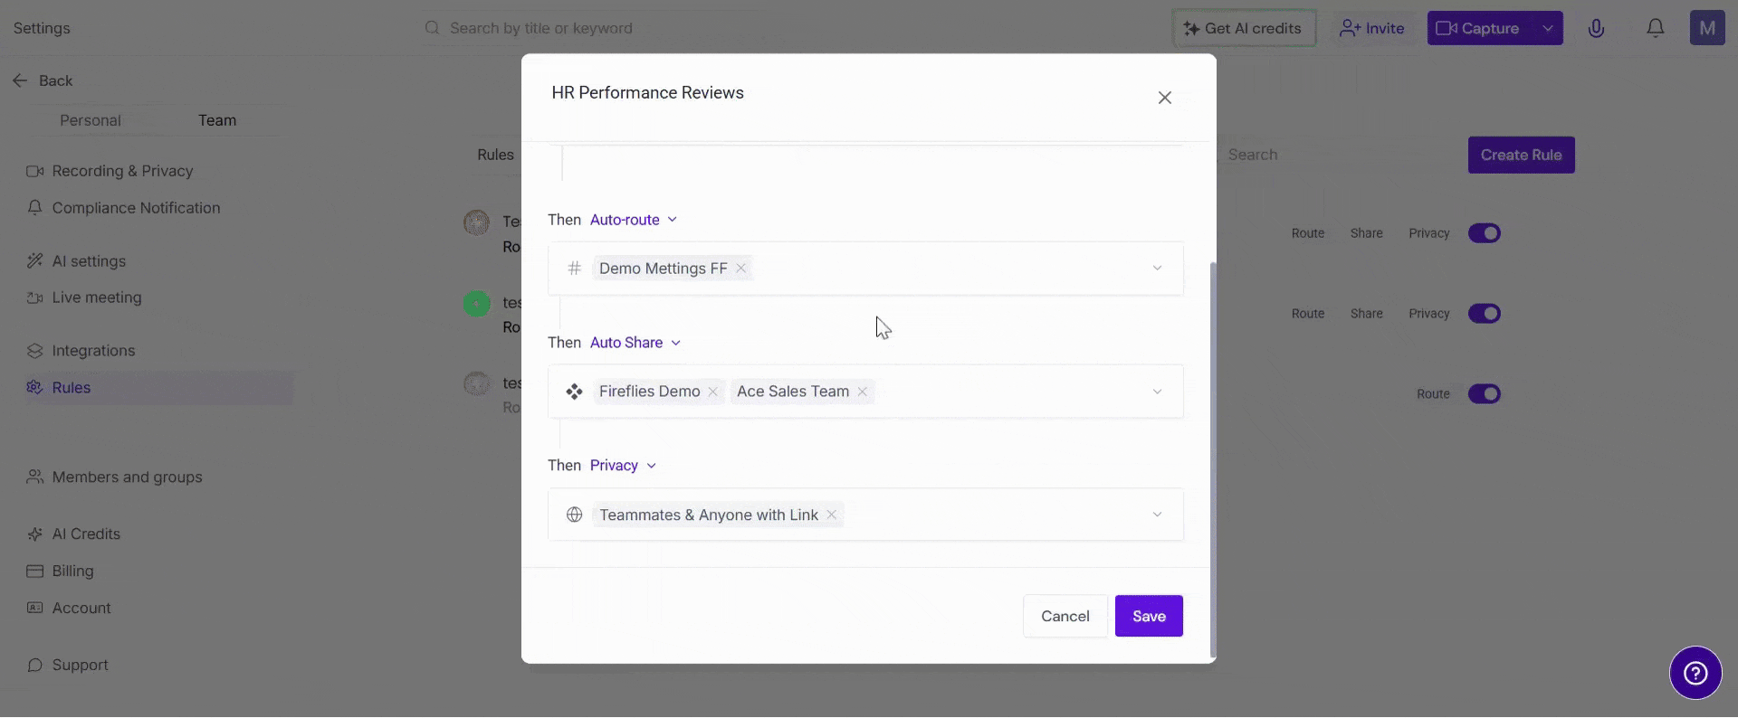Open the notifications bell
Viewport: 1738px width, 718px height.
1655,28
